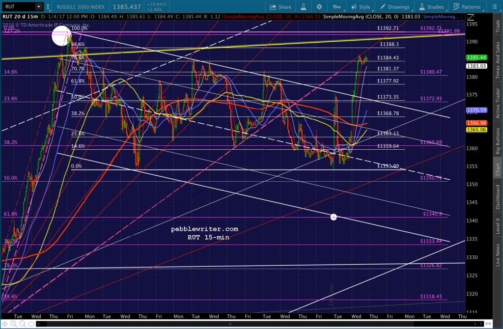The width and height of the screenshot is (503, 329).
Task: Click the $1373.35 Fibonacci level label
Action: coord(388,97)
